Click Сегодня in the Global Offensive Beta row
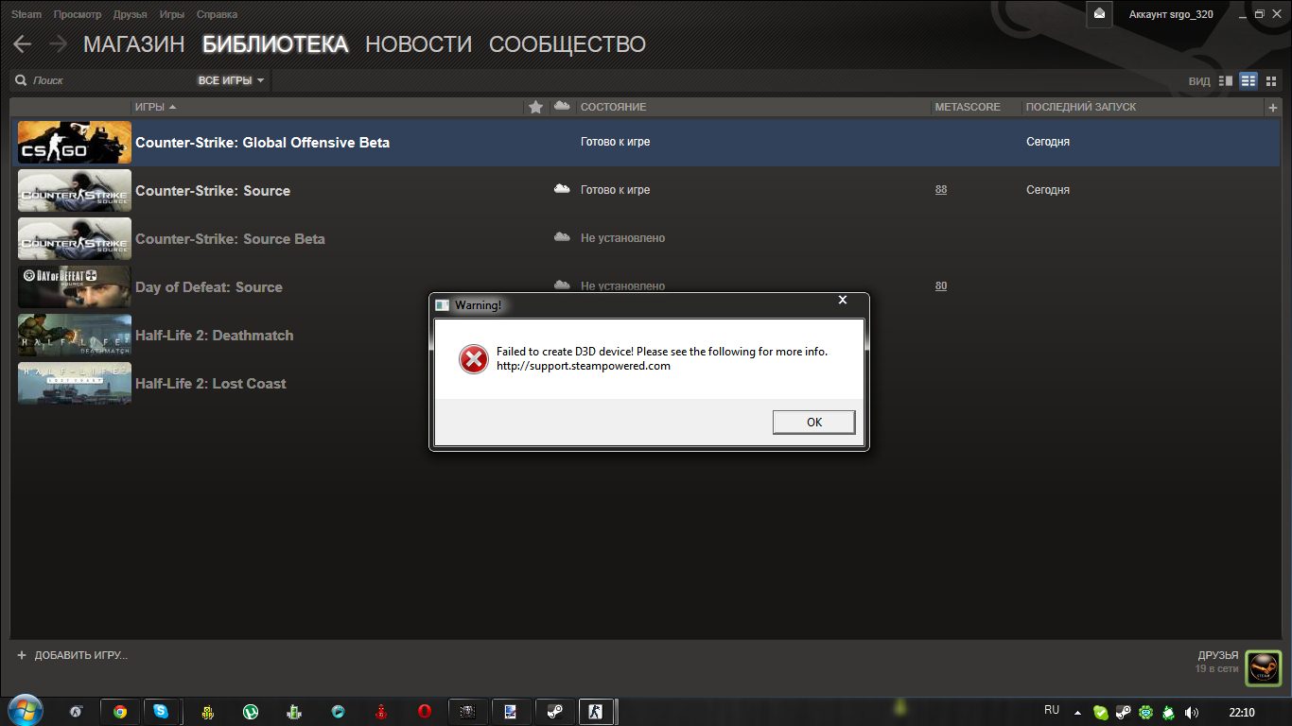Screen dimensions: 1292x726 (x=1048, y=142)
